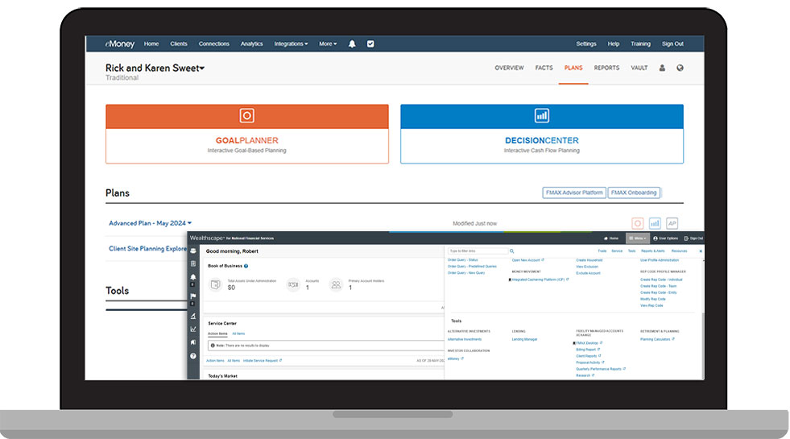Image resolution: width=790 pixels, height=439 pixels.
Task: Click the filter links search field
Action: point(477,251)
